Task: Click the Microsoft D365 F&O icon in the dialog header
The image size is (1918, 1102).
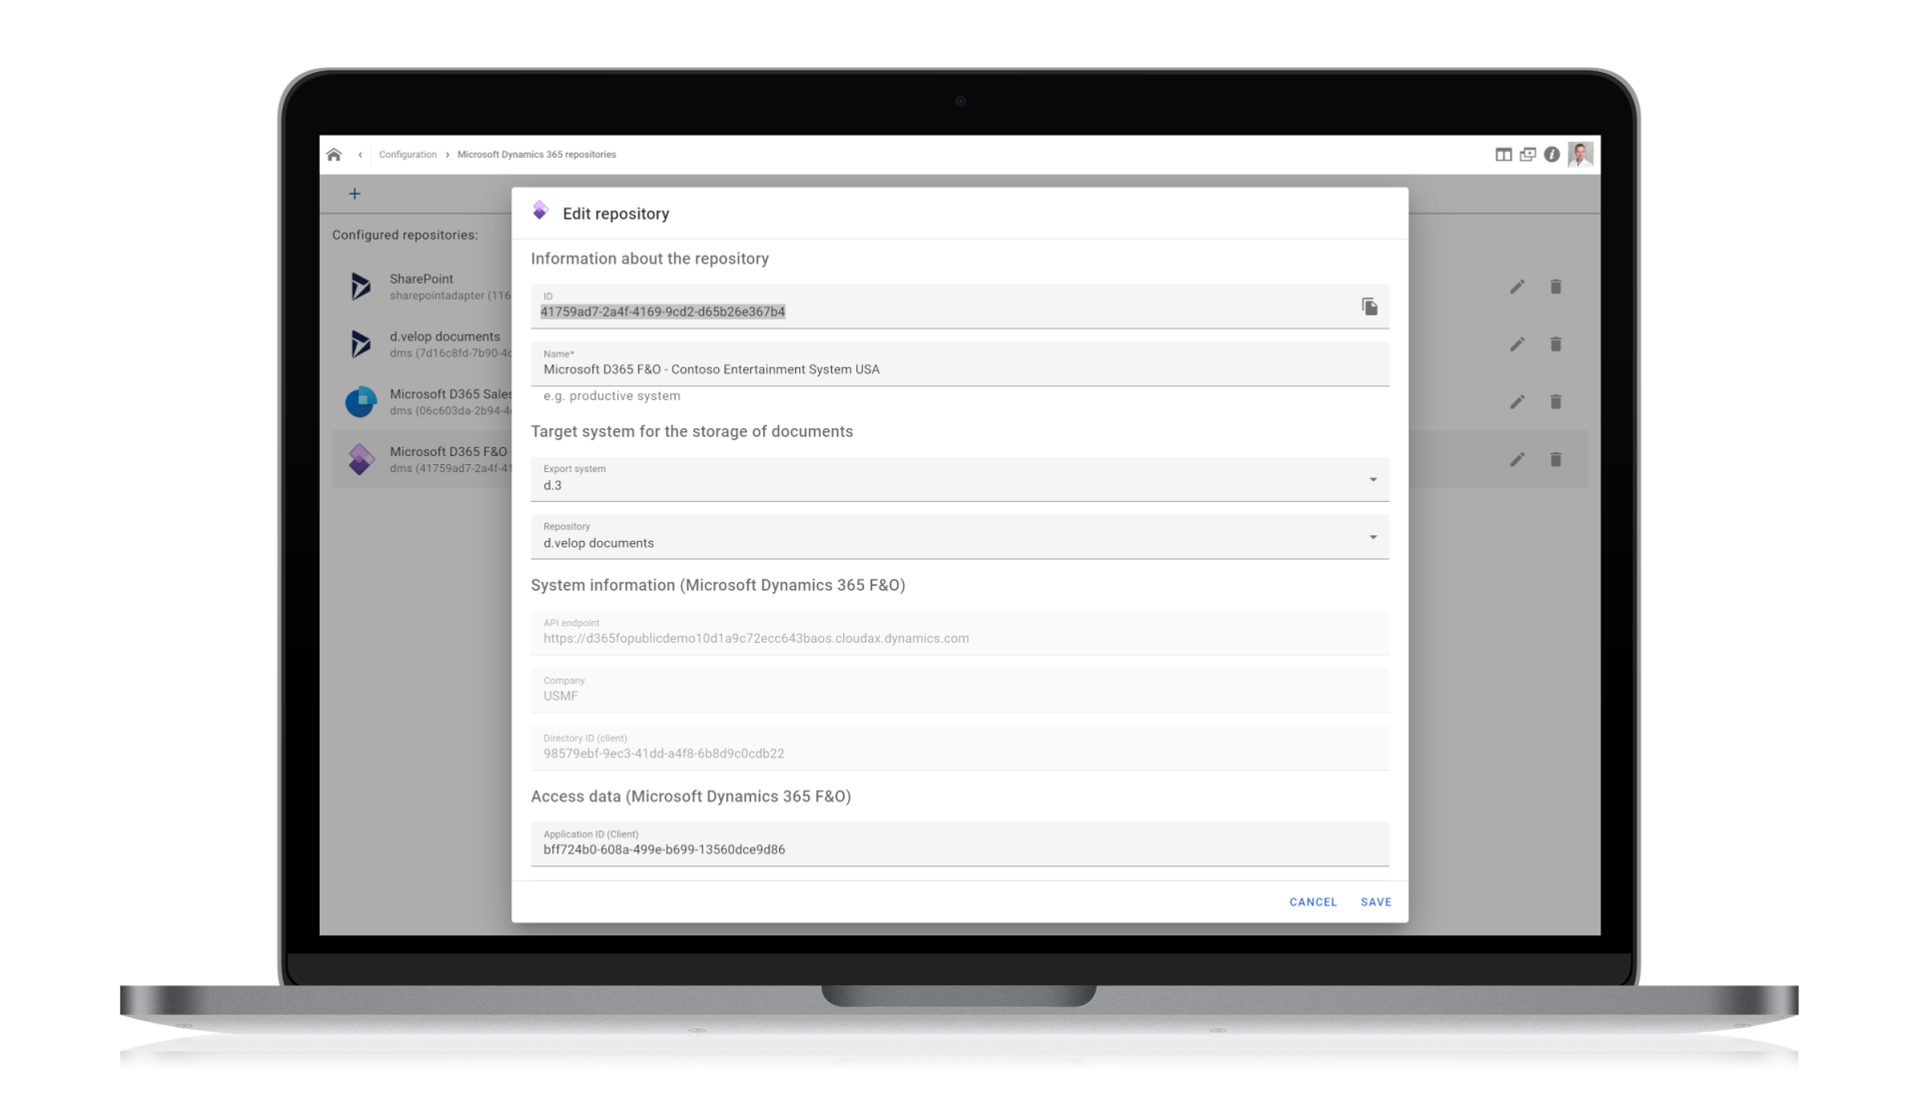Action: click(x=542, y=211)
